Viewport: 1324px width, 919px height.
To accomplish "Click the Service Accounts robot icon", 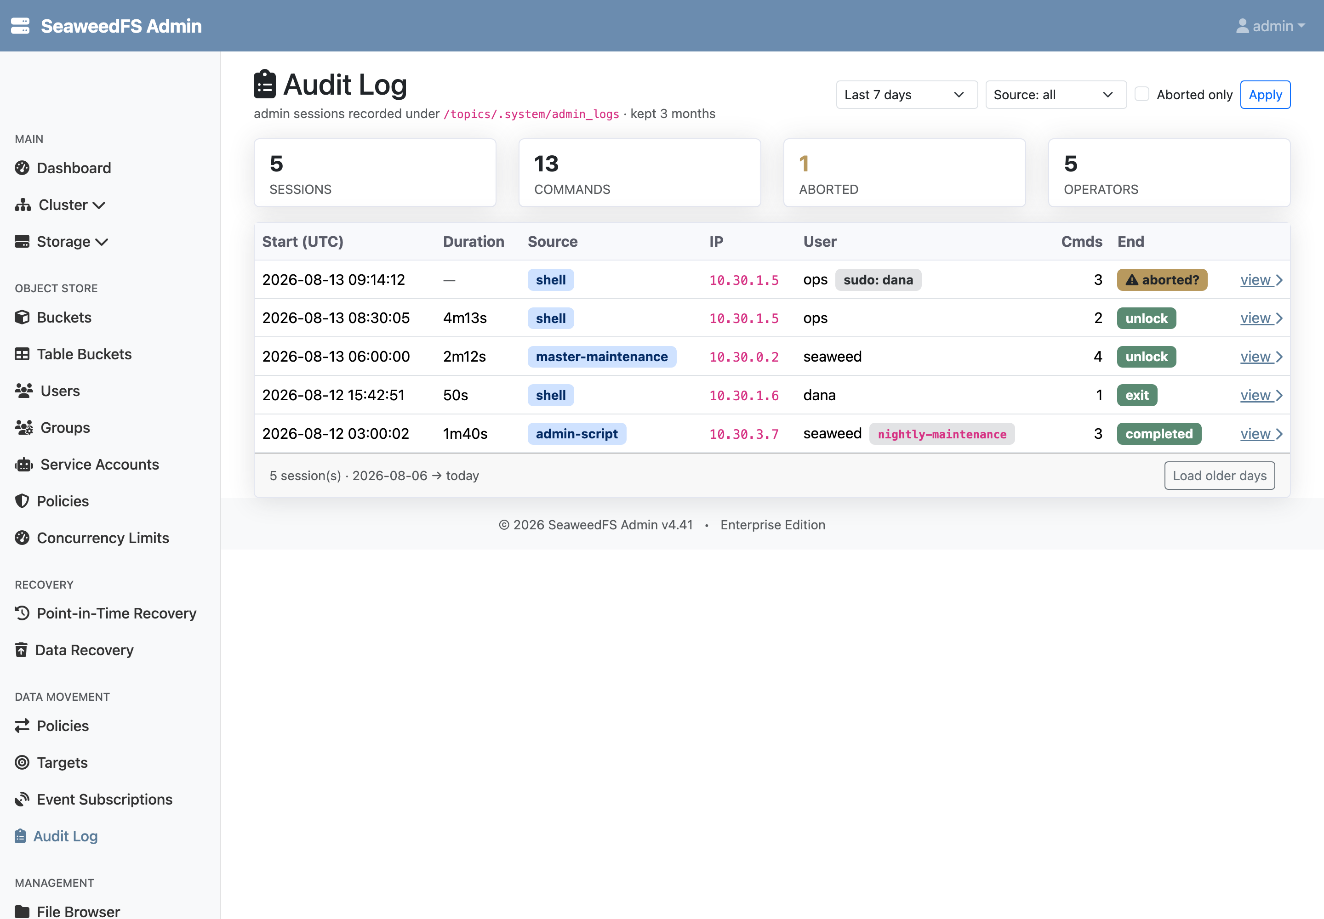I will (x=23, y=465).
